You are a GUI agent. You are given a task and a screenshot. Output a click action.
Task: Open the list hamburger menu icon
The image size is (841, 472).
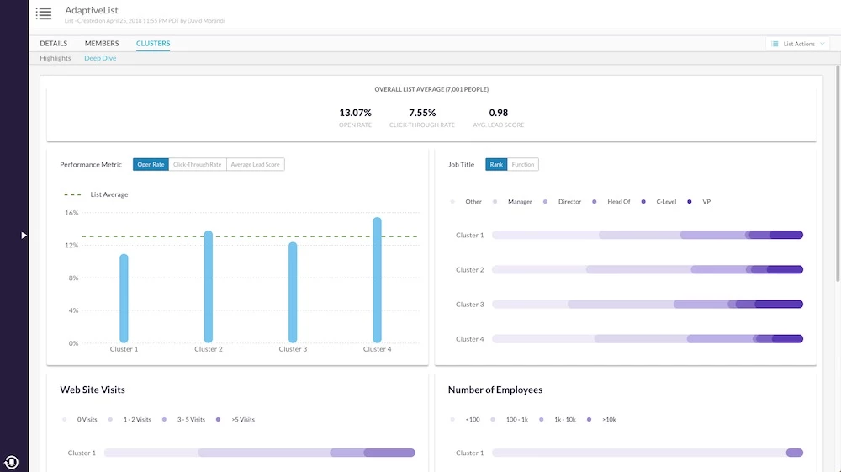(44, 13)
